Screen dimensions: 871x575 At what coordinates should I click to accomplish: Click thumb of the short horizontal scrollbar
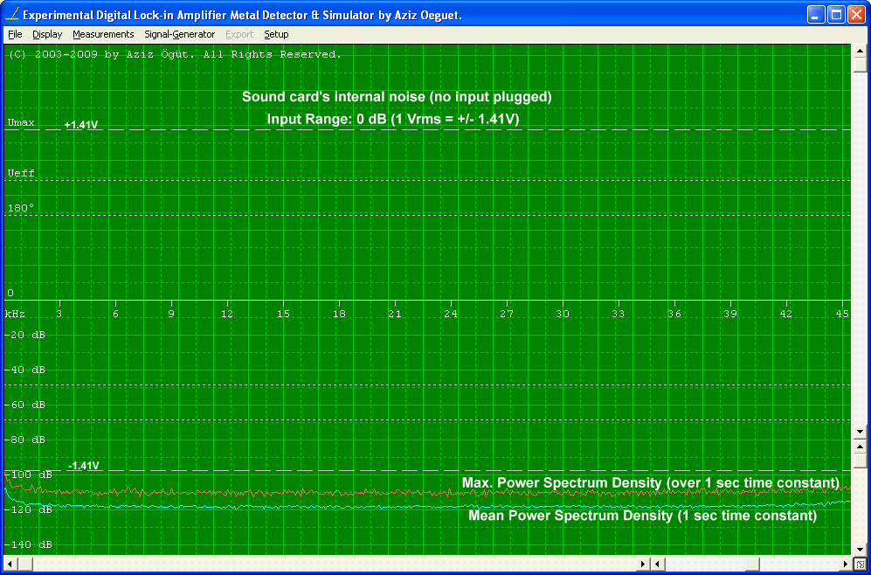753,564
